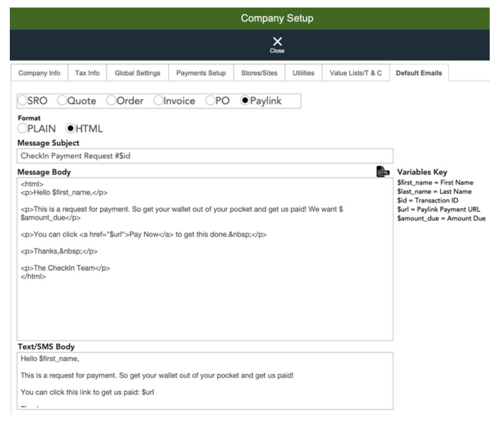The width and height of the screenshot is (492, 422).
Task: Switch format to PLAIN
Action: (23, 128)
